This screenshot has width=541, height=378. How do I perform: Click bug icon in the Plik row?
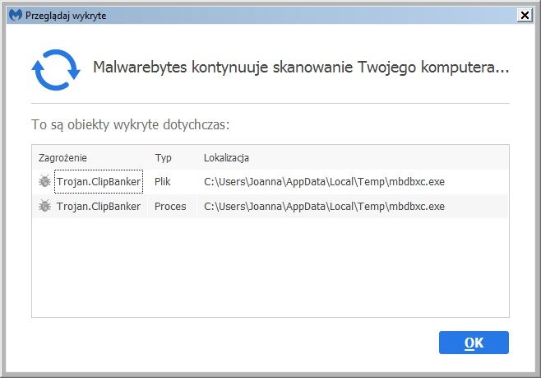pos(44,181)
